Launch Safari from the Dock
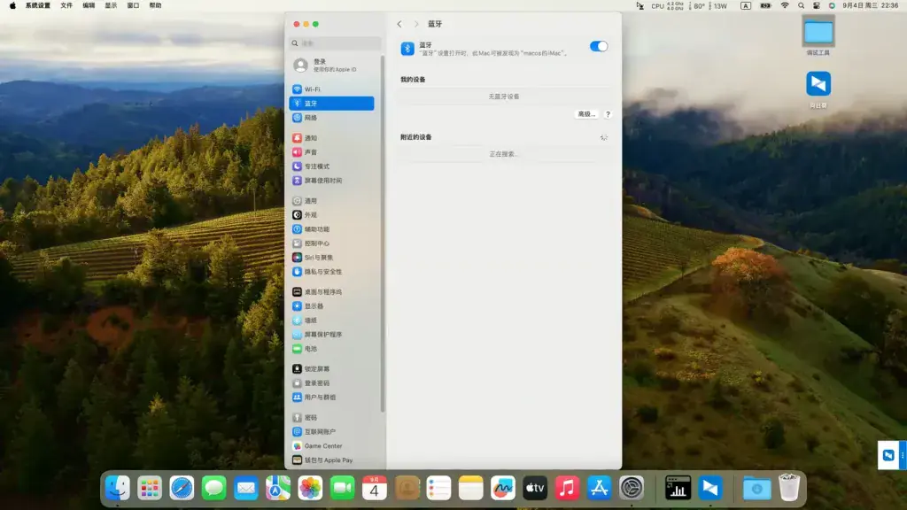 [x=182, y=489]
